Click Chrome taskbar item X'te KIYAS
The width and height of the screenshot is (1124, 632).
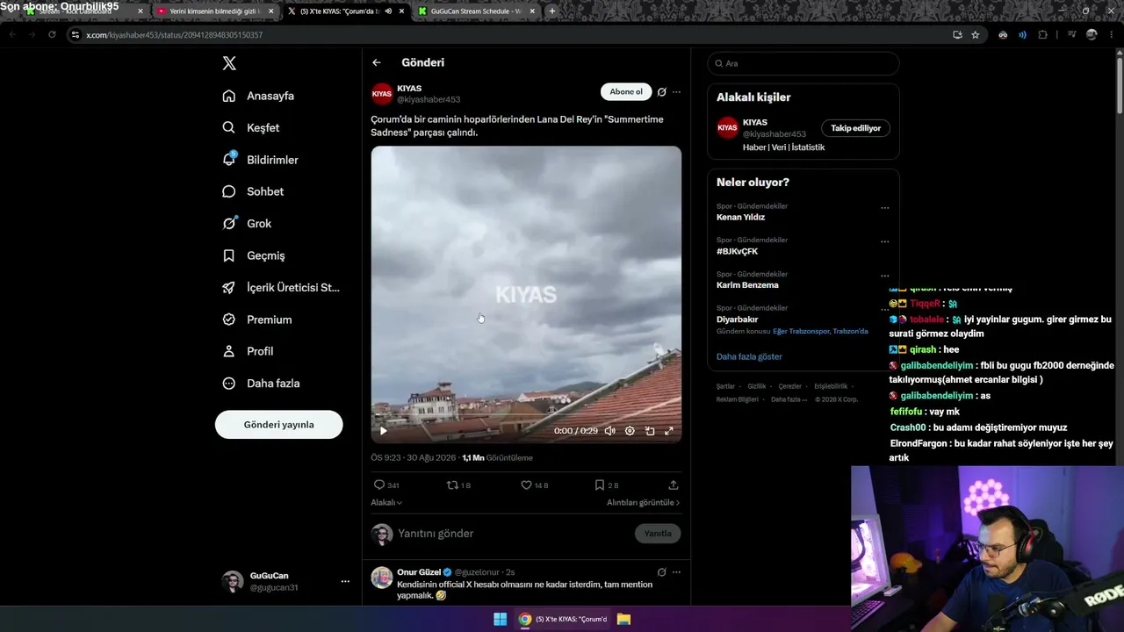click(x=563, y=619)
